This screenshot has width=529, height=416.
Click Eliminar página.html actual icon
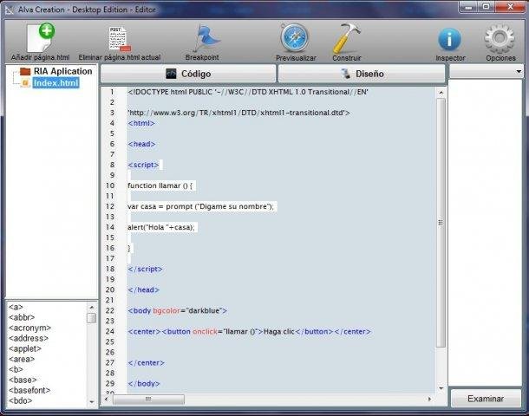120,39
